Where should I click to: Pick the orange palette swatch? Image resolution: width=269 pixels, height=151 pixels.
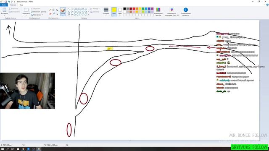click(x=137, y=9)
